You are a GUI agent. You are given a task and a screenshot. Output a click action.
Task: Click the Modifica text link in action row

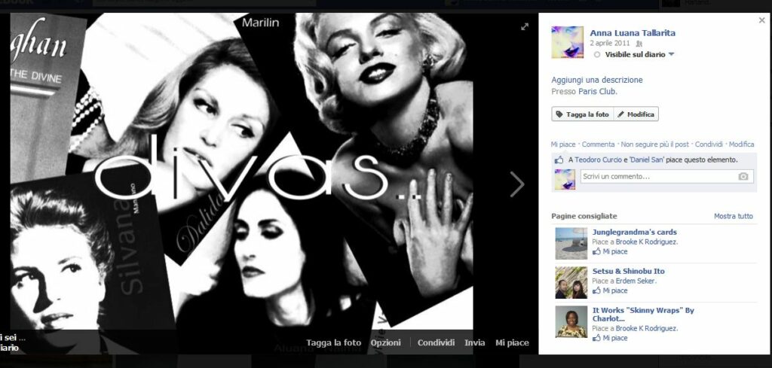point(742,144)
